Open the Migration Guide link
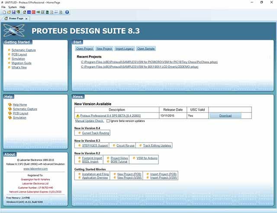The width and height of the screenshot is (277, 213). pyautogui.click(x=21, y=63)
